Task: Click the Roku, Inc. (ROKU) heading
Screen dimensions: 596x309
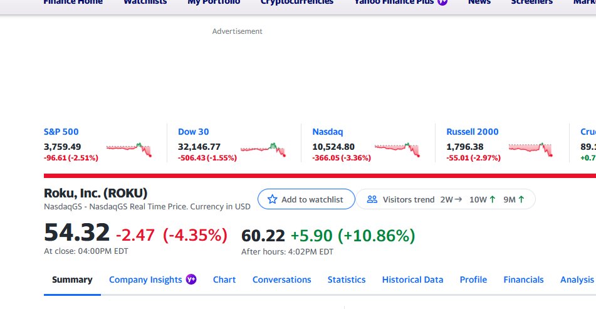Action: coord(95,193)
